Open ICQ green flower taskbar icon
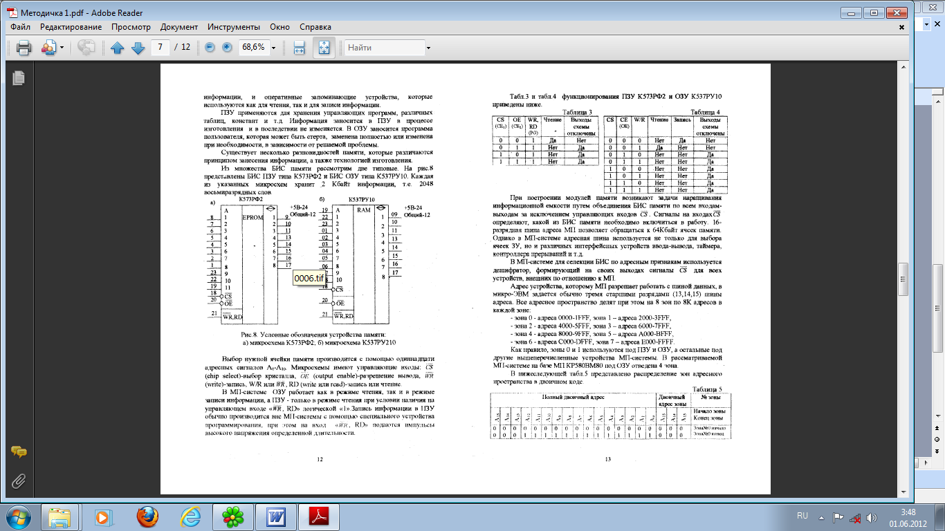The image size is (945, 531). [232, 516]
